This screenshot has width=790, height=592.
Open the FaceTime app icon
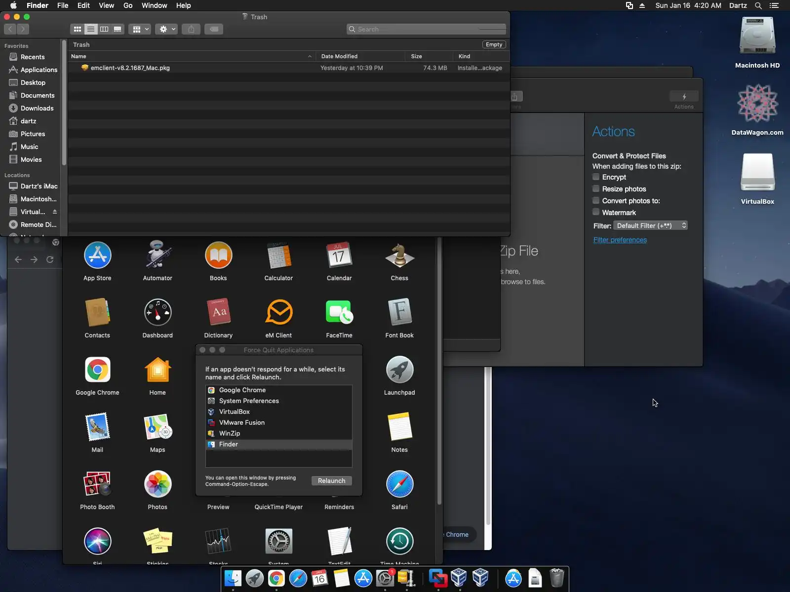tap(339, 313)
